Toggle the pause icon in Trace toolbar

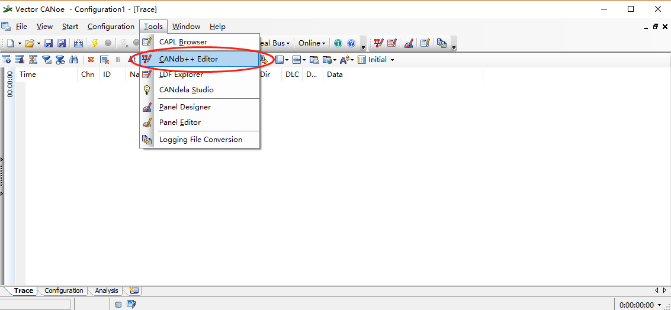(118, 60)
